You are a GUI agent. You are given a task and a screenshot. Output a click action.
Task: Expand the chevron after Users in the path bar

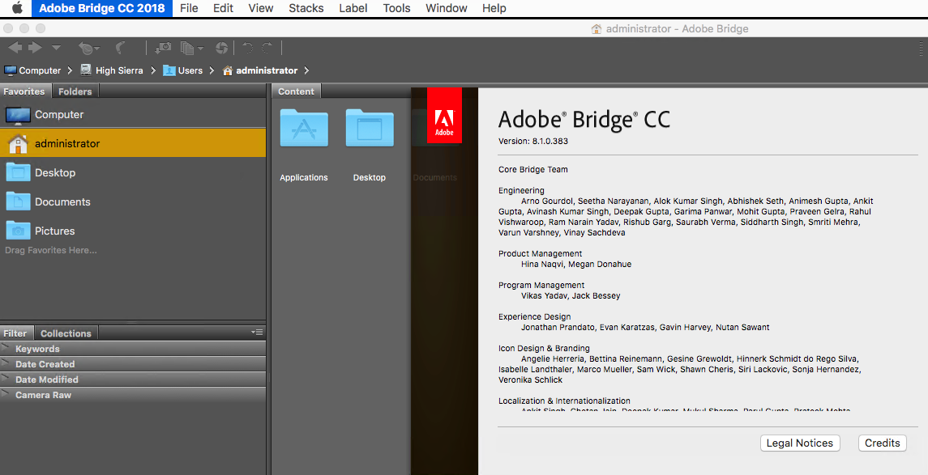212,70
